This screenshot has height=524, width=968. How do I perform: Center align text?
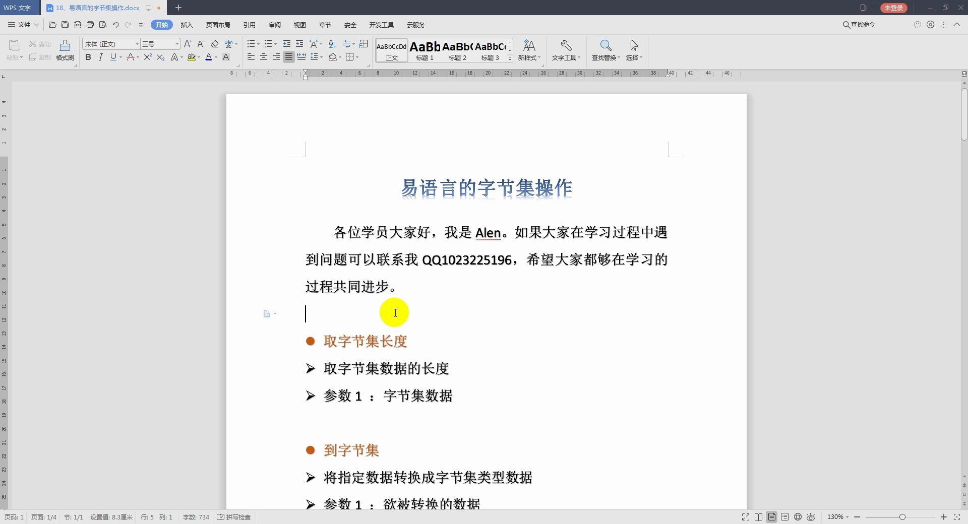263,57
